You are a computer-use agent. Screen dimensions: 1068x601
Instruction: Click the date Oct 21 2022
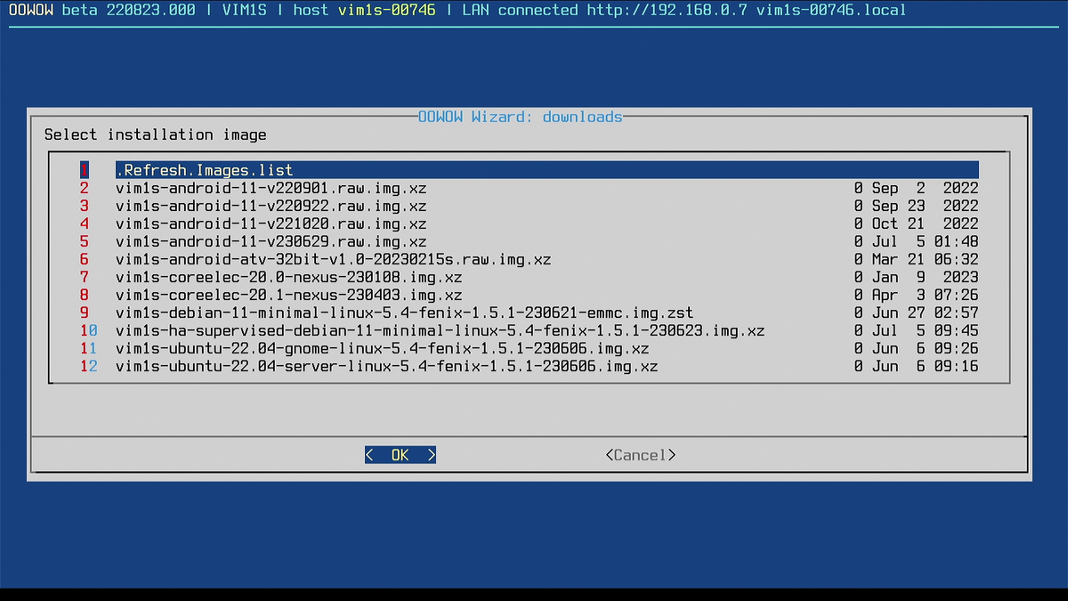pyautogui.click(x=926, y=223)
